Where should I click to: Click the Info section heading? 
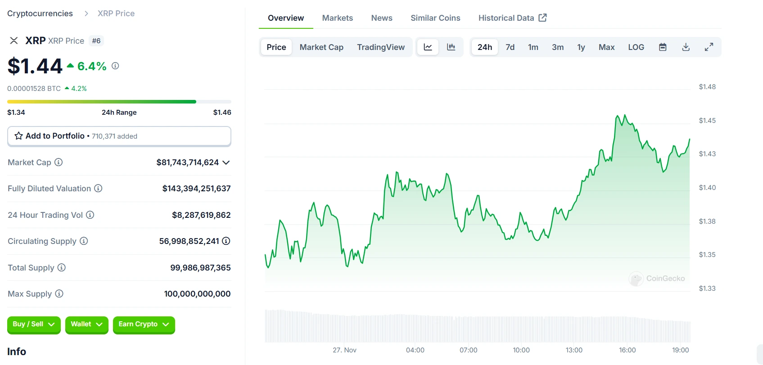17,351
